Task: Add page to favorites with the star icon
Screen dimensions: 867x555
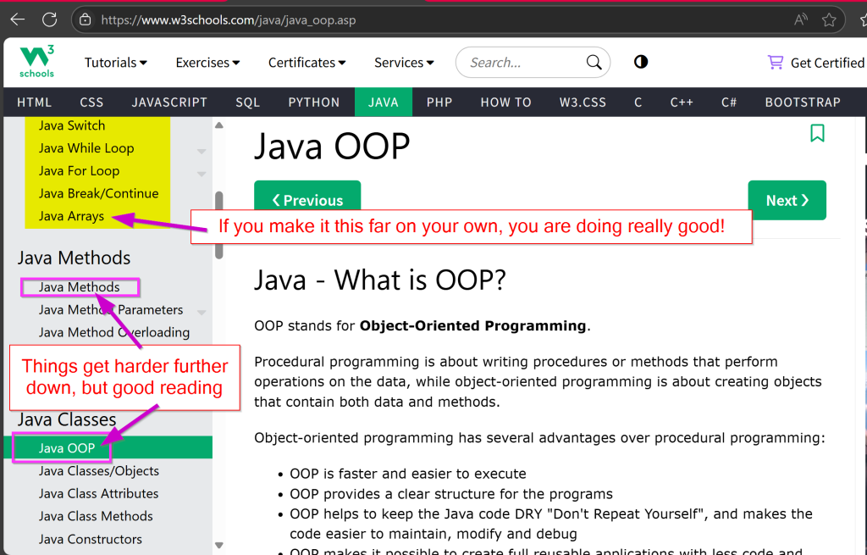Action: [x=829, y=19]
